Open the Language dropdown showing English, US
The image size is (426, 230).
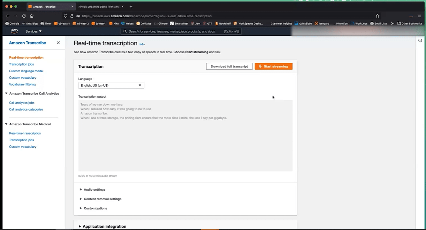[x=111, y=85]
